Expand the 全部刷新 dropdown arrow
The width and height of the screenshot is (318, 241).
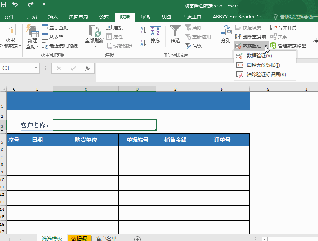pos(95,47)
